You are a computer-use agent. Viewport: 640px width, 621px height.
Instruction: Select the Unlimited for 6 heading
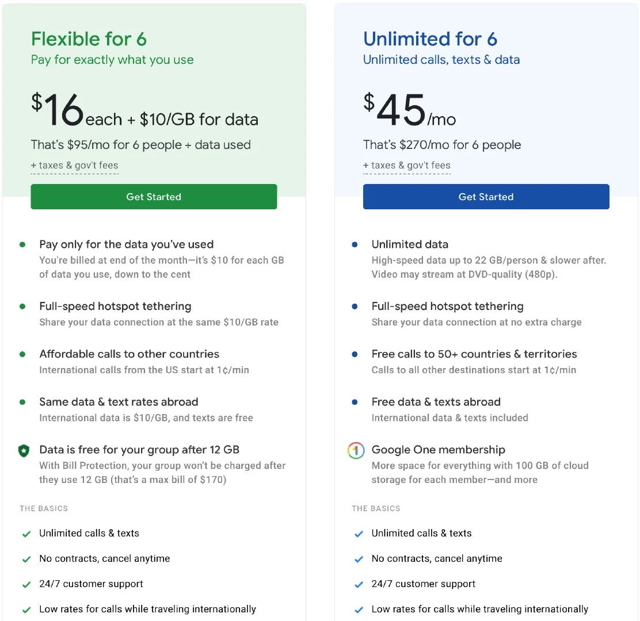pyautogui.click(x=430, y=39)
